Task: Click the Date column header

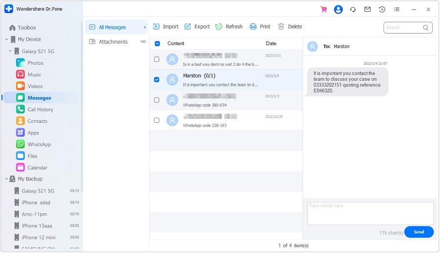Action: point(271,43)
